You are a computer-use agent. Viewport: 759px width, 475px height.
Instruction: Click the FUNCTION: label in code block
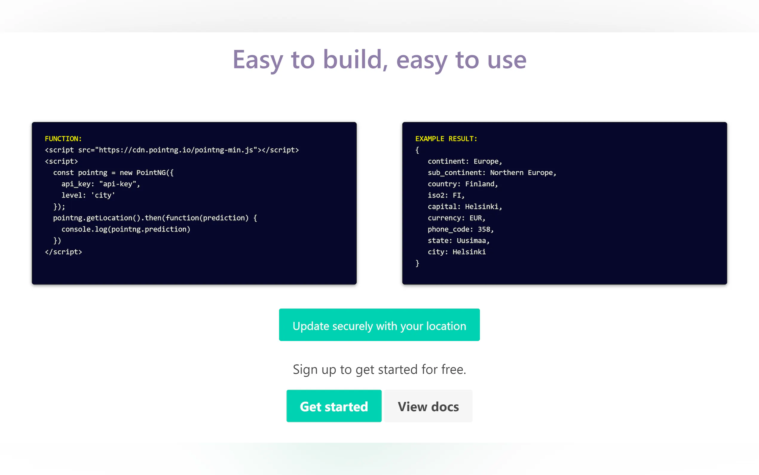(63, 138)
